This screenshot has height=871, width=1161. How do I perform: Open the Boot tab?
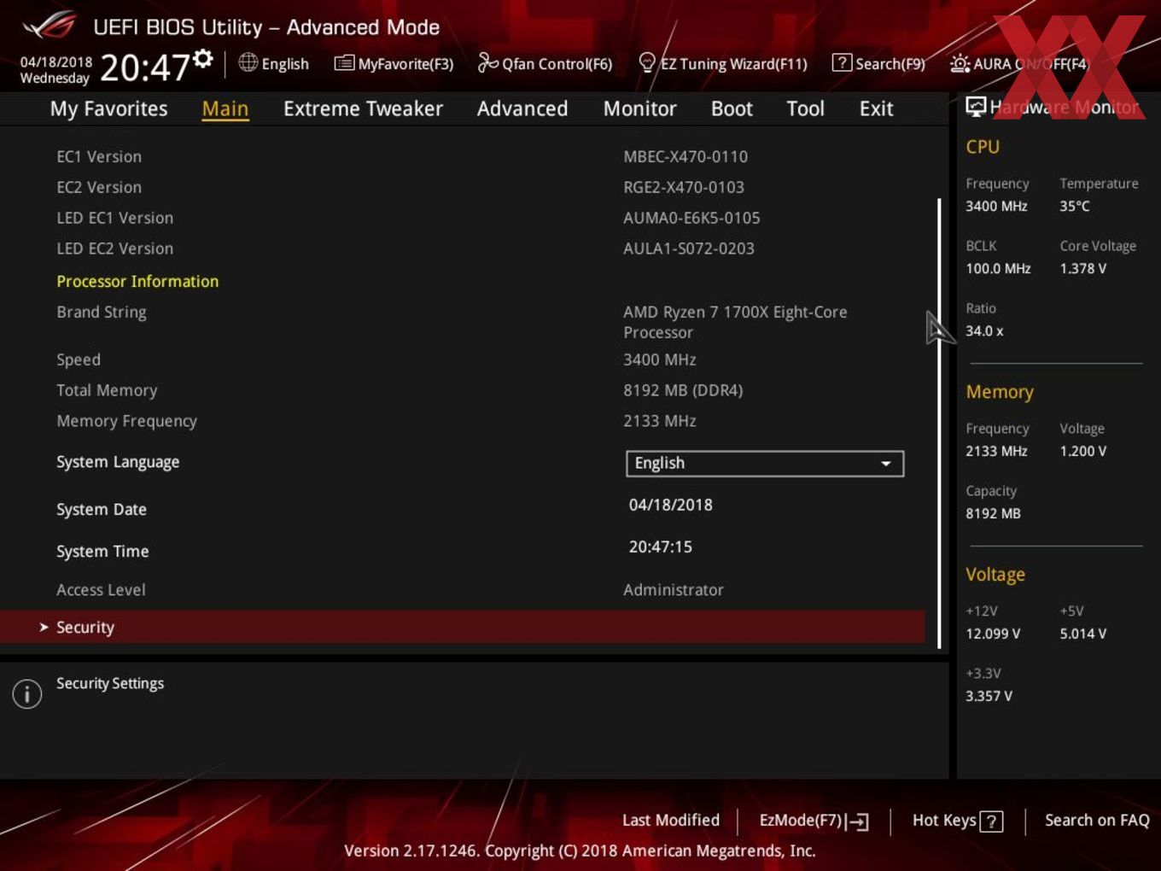point(732,108)
